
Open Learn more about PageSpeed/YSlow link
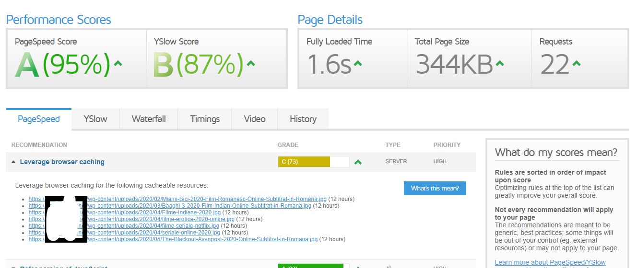click(x=550, y=262)
